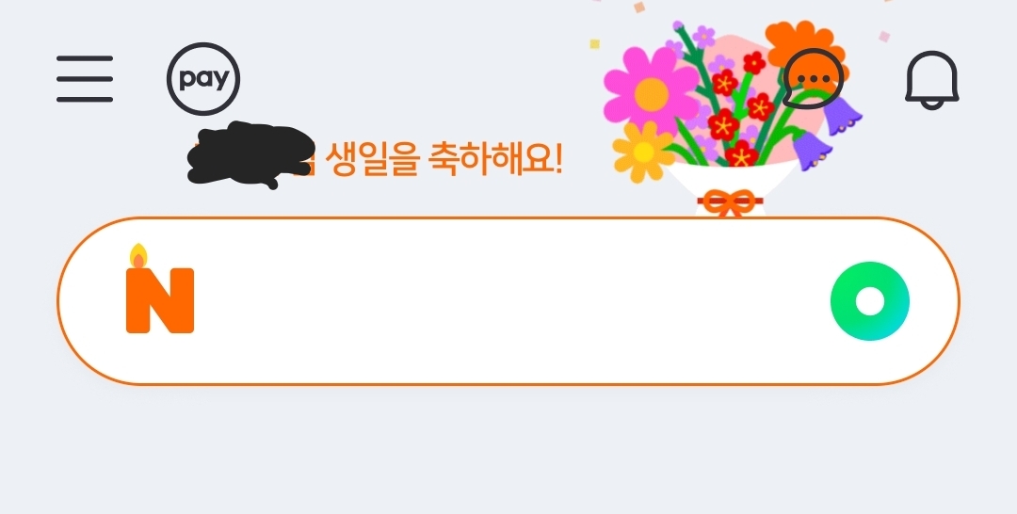Tap the green dot circle button
The height and width of the screenshot is (514, 1017).
[x=870, y=300]
